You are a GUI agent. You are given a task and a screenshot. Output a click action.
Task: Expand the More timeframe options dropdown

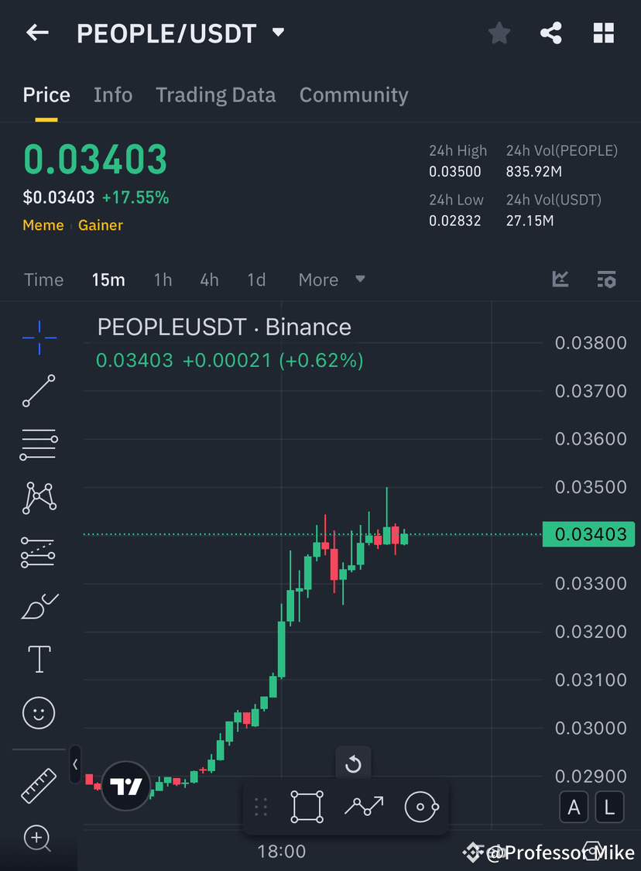tap(331, 279)
